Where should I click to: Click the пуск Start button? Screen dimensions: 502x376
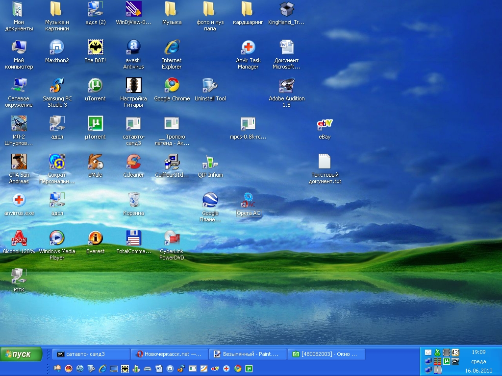[x=21, y=354]
